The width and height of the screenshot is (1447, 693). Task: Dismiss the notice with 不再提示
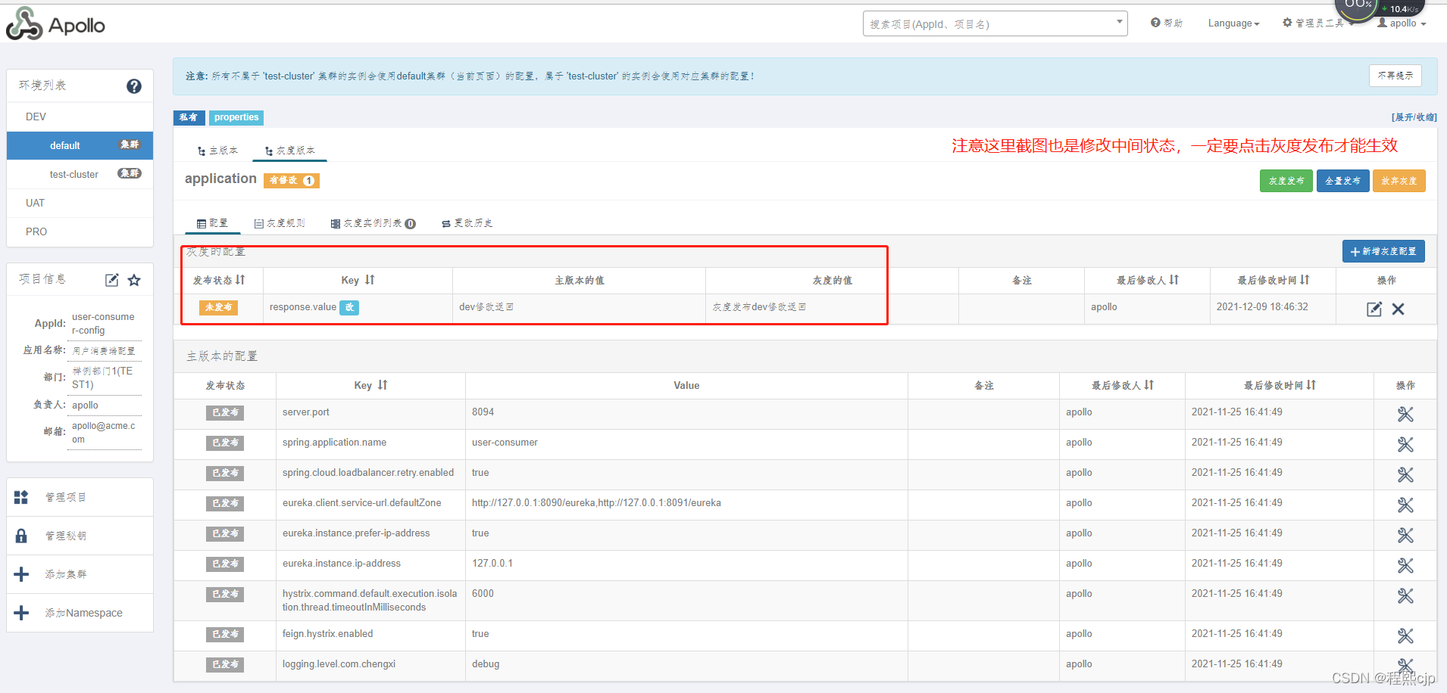(1395, 76)
